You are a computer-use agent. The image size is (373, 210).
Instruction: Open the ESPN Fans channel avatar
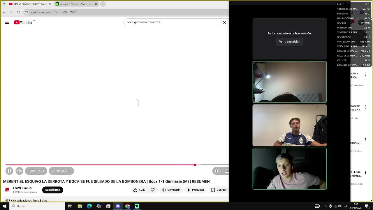(7, 190)
